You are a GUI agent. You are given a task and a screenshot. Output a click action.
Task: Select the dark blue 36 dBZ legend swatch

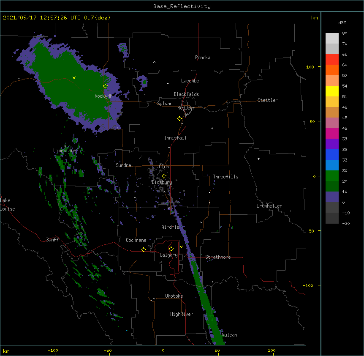coord(332,154)
